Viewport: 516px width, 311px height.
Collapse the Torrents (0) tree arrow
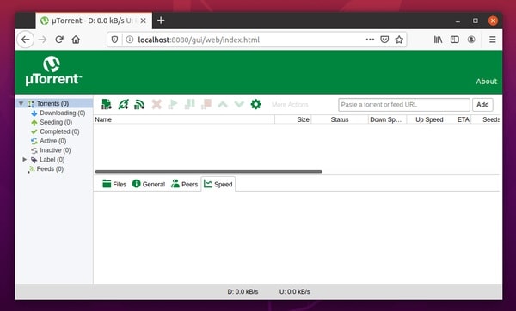pos(21,104)
